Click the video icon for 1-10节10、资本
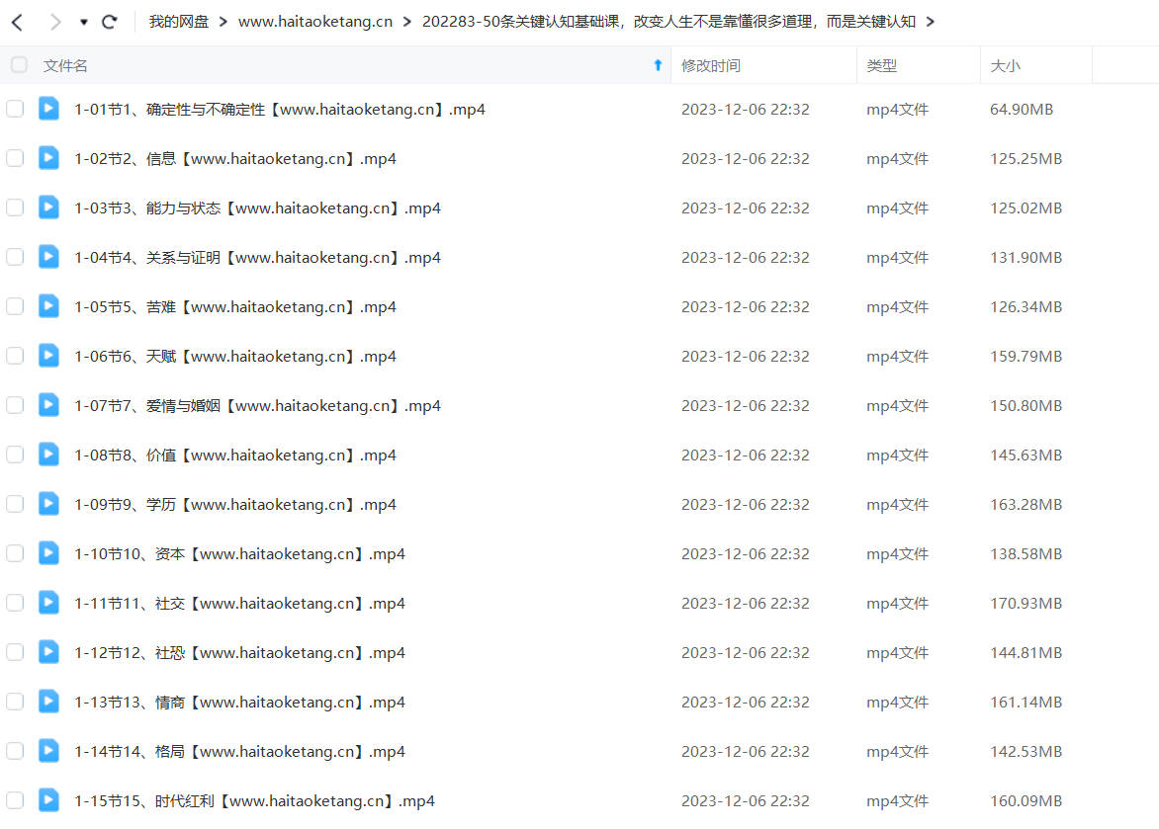The width and height of the screenshot is (1159, 829). [48, 553]
